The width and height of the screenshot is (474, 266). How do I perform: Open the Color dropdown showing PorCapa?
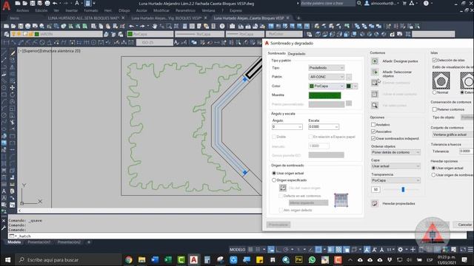click(326, 86)
